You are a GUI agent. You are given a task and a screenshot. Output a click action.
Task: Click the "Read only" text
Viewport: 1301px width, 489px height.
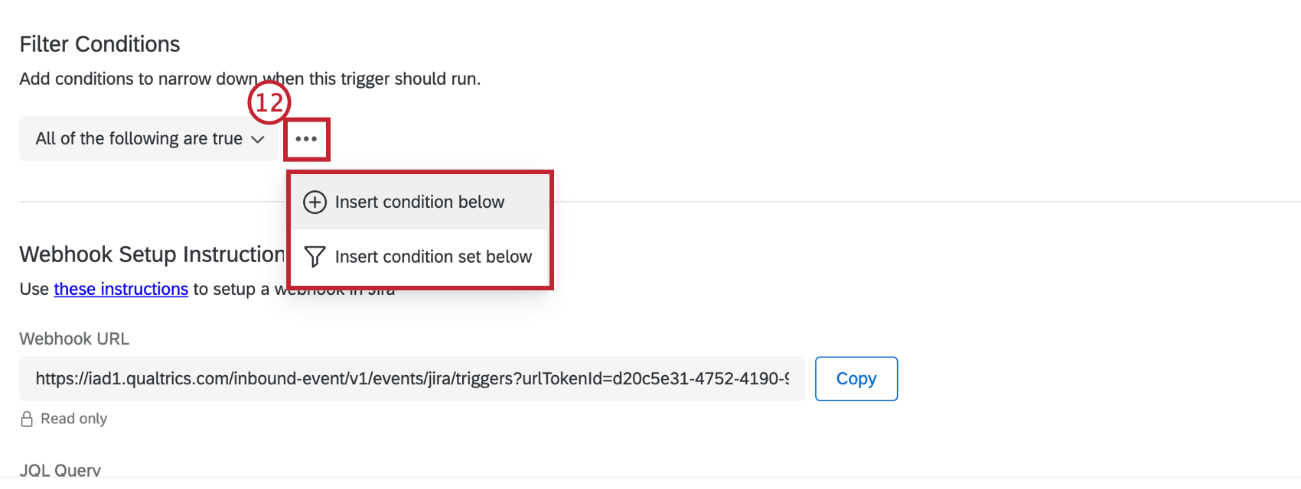pos(73,419)
